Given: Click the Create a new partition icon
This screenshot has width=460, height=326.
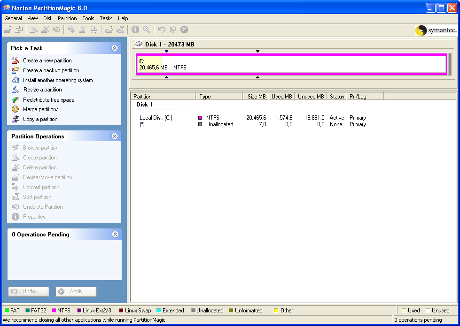Looking at the screenshot, I should click(16, 61).
